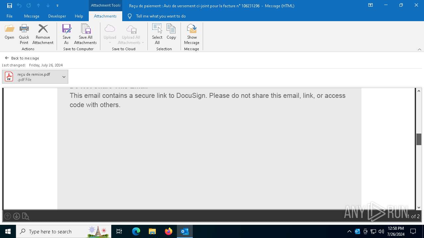Go to previous item with the up arrow
Image resolution: width=424 pixels, height=238 pixels.
[38, 6]
